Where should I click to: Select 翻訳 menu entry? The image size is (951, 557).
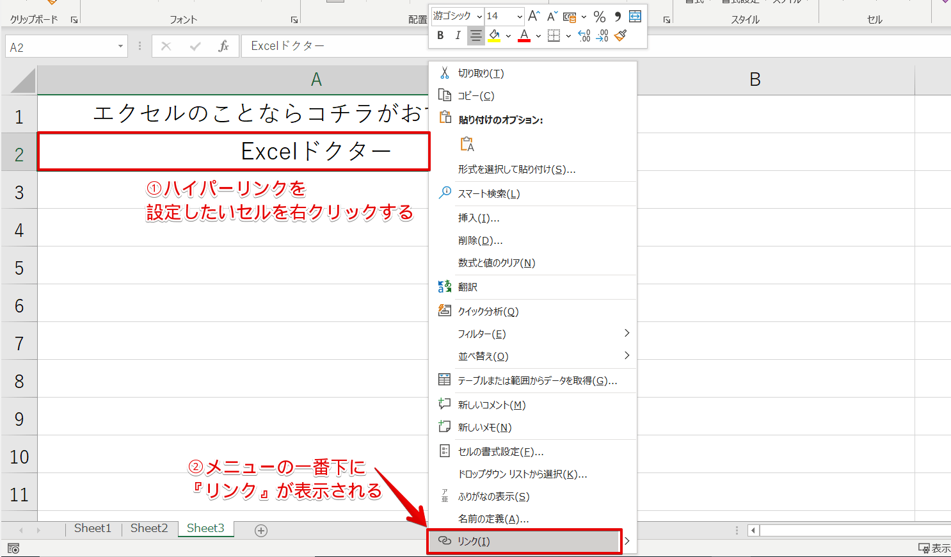(532, 287)
